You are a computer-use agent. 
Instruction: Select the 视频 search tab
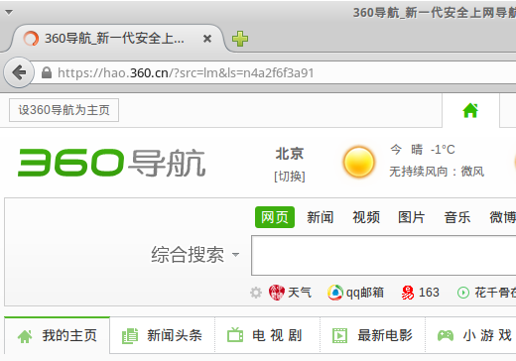point(366,217)
